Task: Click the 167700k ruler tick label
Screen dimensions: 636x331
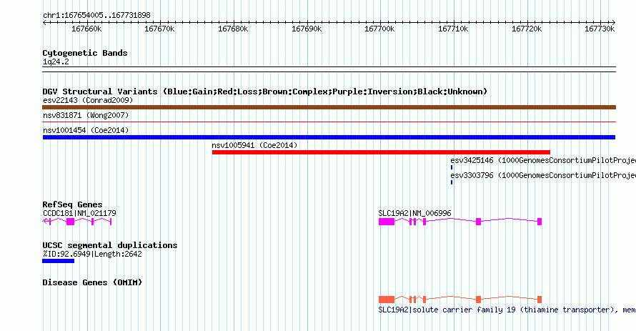Action: coord(379,29)
